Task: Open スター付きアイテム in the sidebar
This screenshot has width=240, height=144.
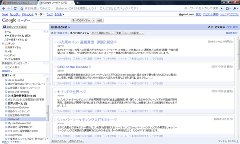Action: 16,40
